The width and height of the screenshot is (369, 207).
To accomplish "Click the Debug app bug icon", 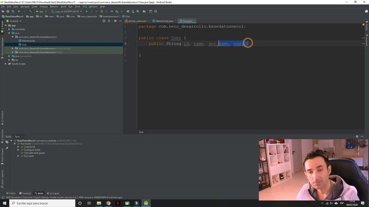I will pos(101,11).
